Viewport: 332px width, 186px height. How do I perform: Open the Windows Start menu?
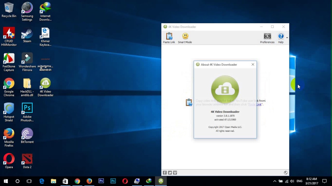[x=6, y=181]
